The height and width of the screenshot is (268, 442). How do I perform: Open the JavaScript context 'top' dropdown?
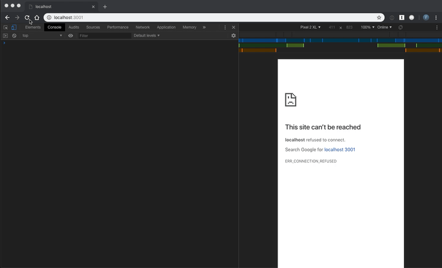(x=42, y=36)
